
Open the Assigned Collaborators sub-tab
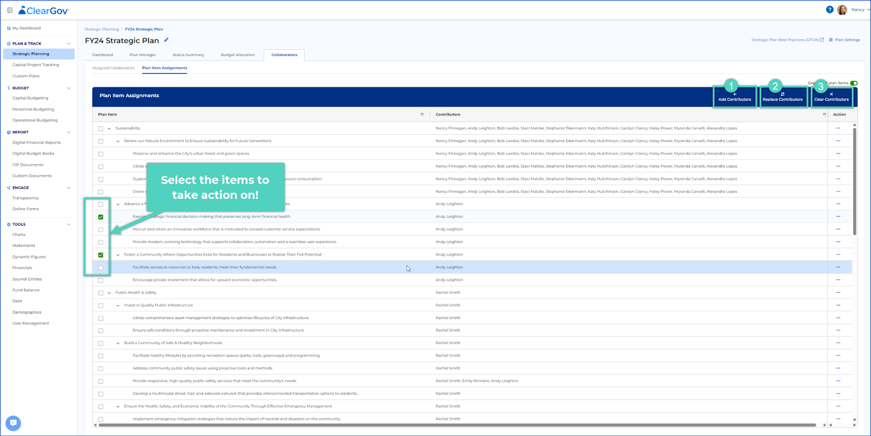[x=113, y=68]
